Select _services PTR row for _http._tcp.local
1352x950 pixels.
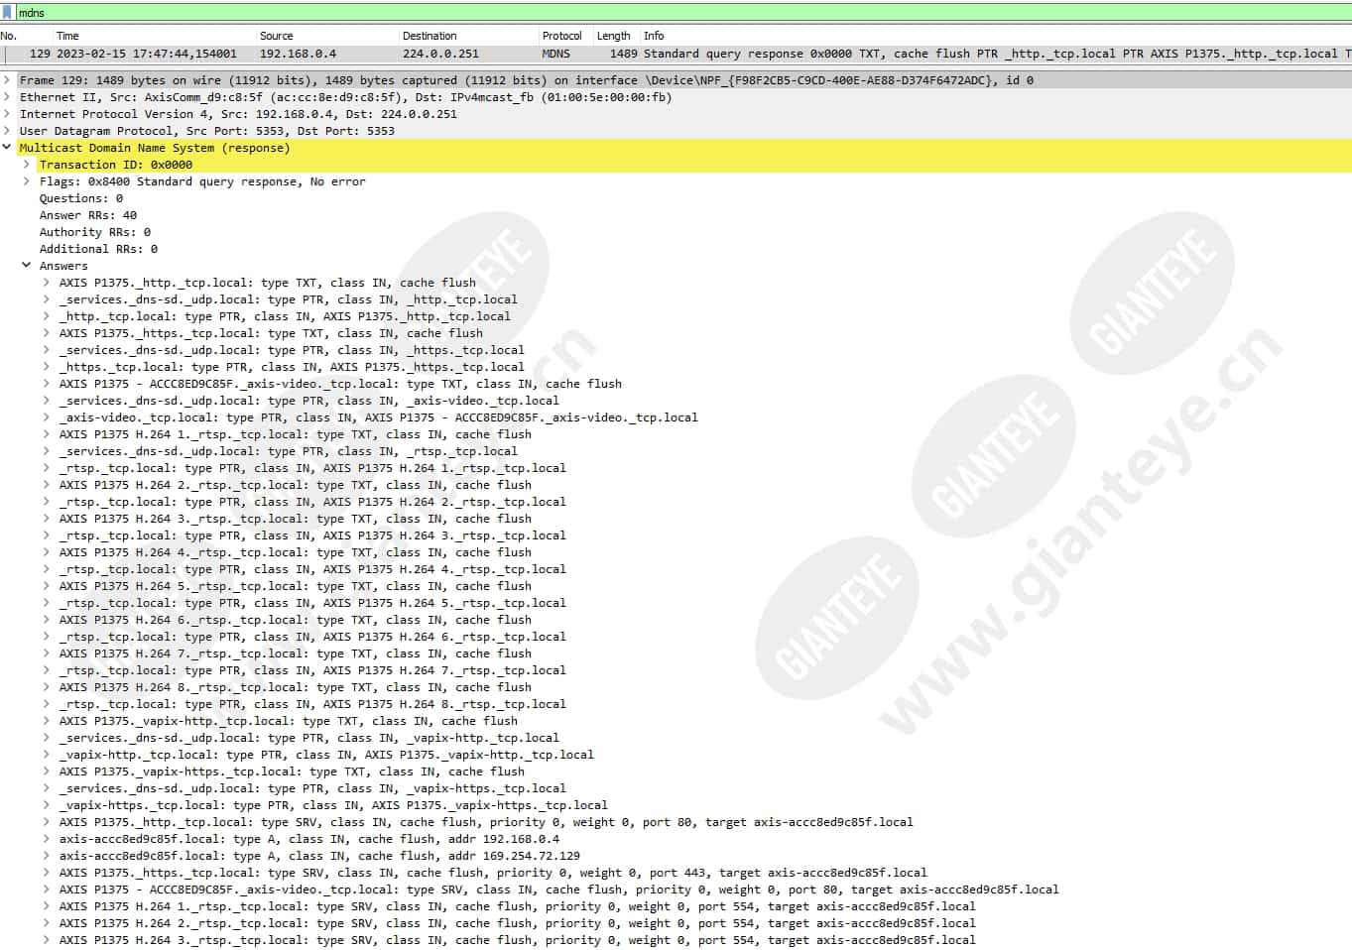[x=288, y=299]
